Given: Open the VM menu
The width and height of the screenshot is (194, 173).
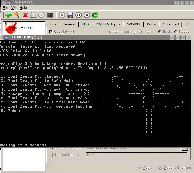Looking at the screenshot, I should tap(14, 8).
